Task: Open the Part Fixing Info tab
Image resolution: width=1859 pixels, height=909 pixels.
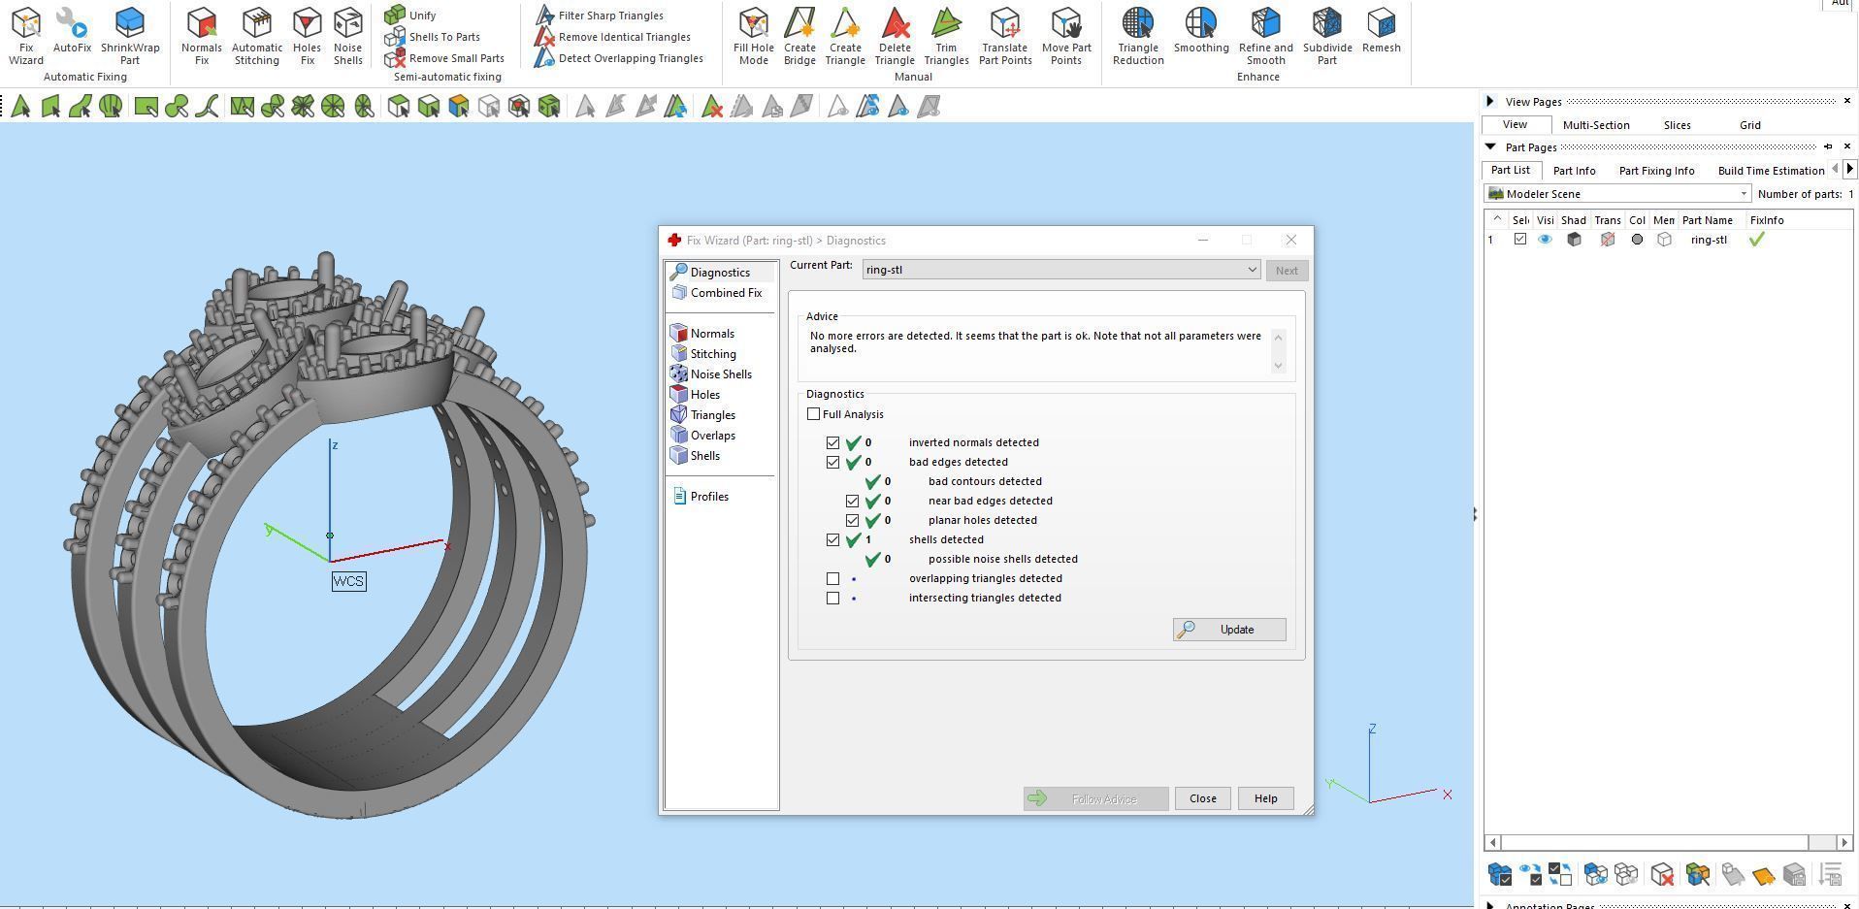Action: coord(1656,171)
